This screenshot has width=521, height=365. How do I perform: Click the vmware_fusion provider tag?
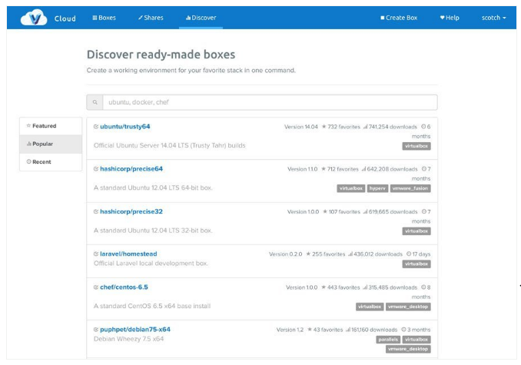point(410,188)
